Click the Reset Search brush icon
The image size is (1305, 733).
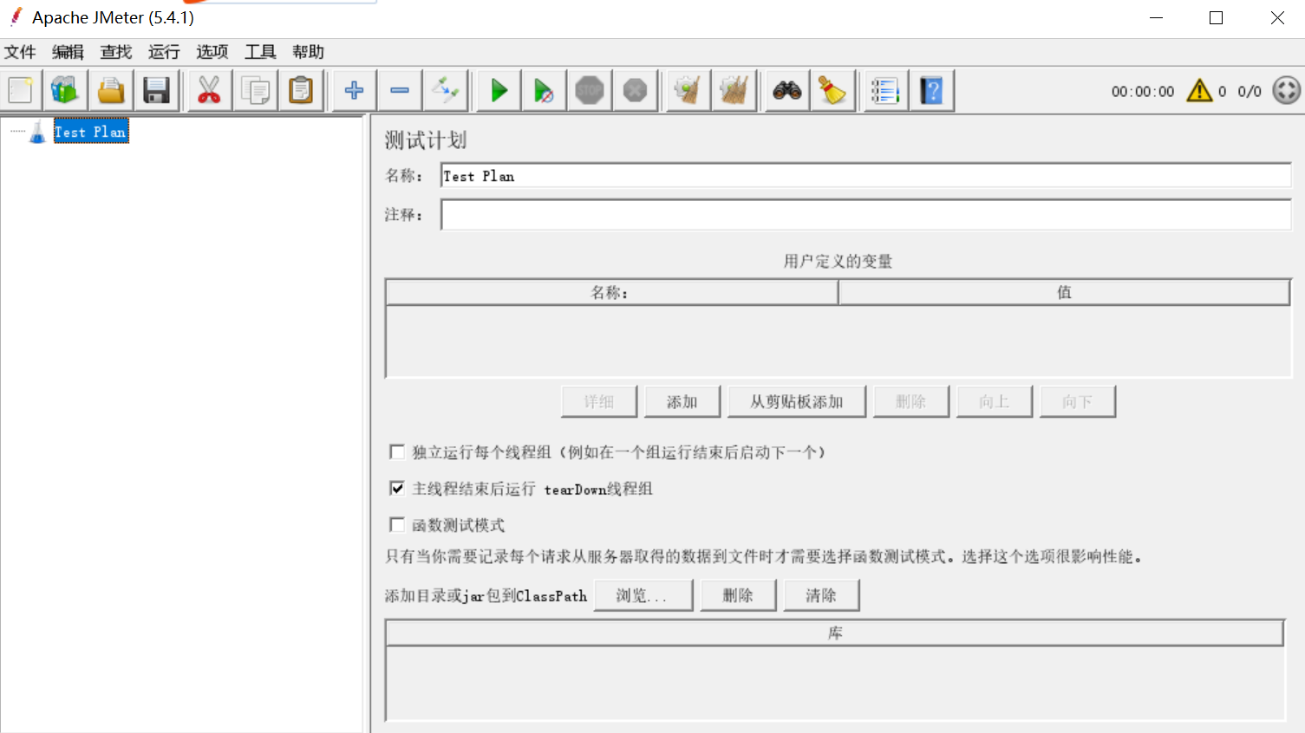832,90
